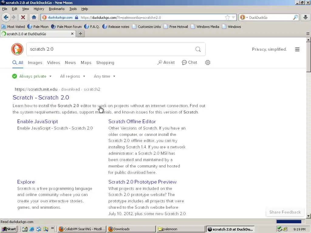Click the vertical scrollbar thumb
Image resolution: width=311 pixels, height=233 pixels.
pos(309,57)
